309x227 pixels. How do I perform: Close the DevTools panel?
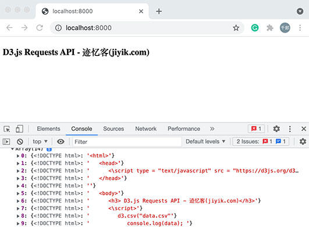(304, 129)
